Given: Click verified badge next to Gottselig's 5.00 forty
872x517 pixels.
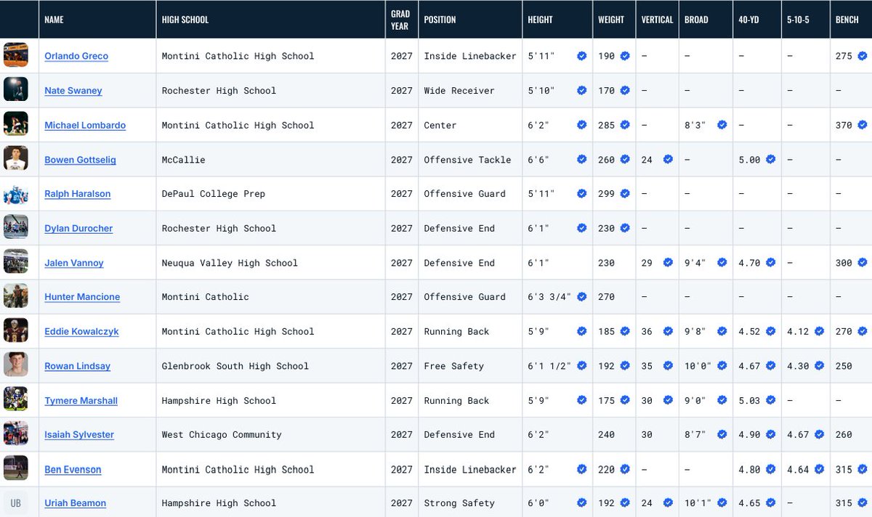Looking at the screenshot, I should [771, 160].
